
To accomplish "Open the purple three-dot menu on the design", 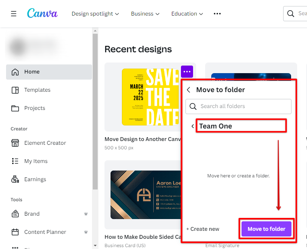I will (x=187, y=72).
